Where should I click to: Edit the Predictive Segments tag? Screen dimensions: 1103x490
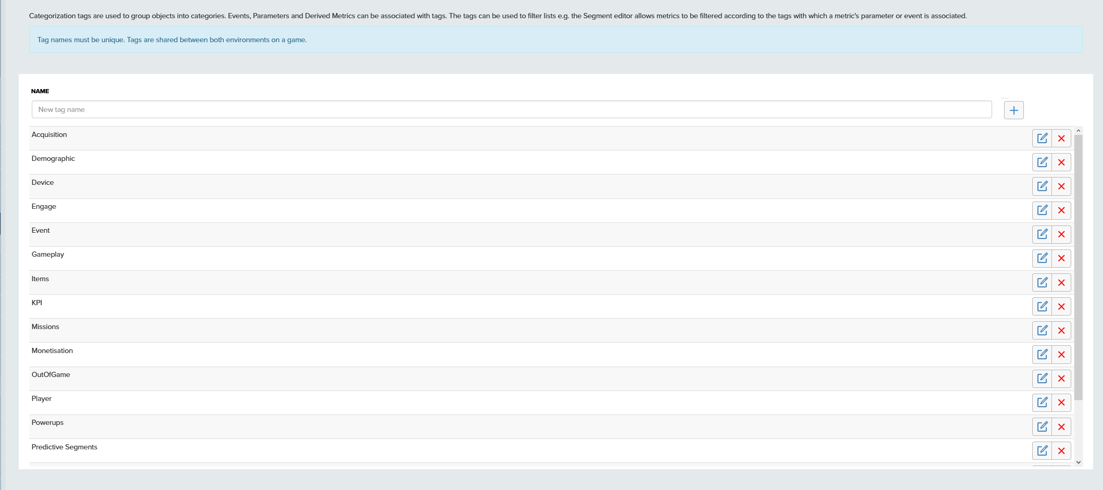tap(1042, 450)
